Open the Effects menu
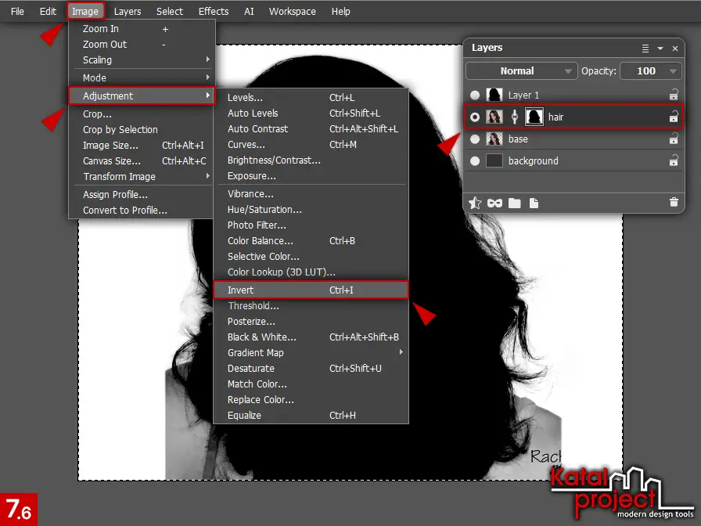This screenshot has height=526, width=701. [213, 11]
